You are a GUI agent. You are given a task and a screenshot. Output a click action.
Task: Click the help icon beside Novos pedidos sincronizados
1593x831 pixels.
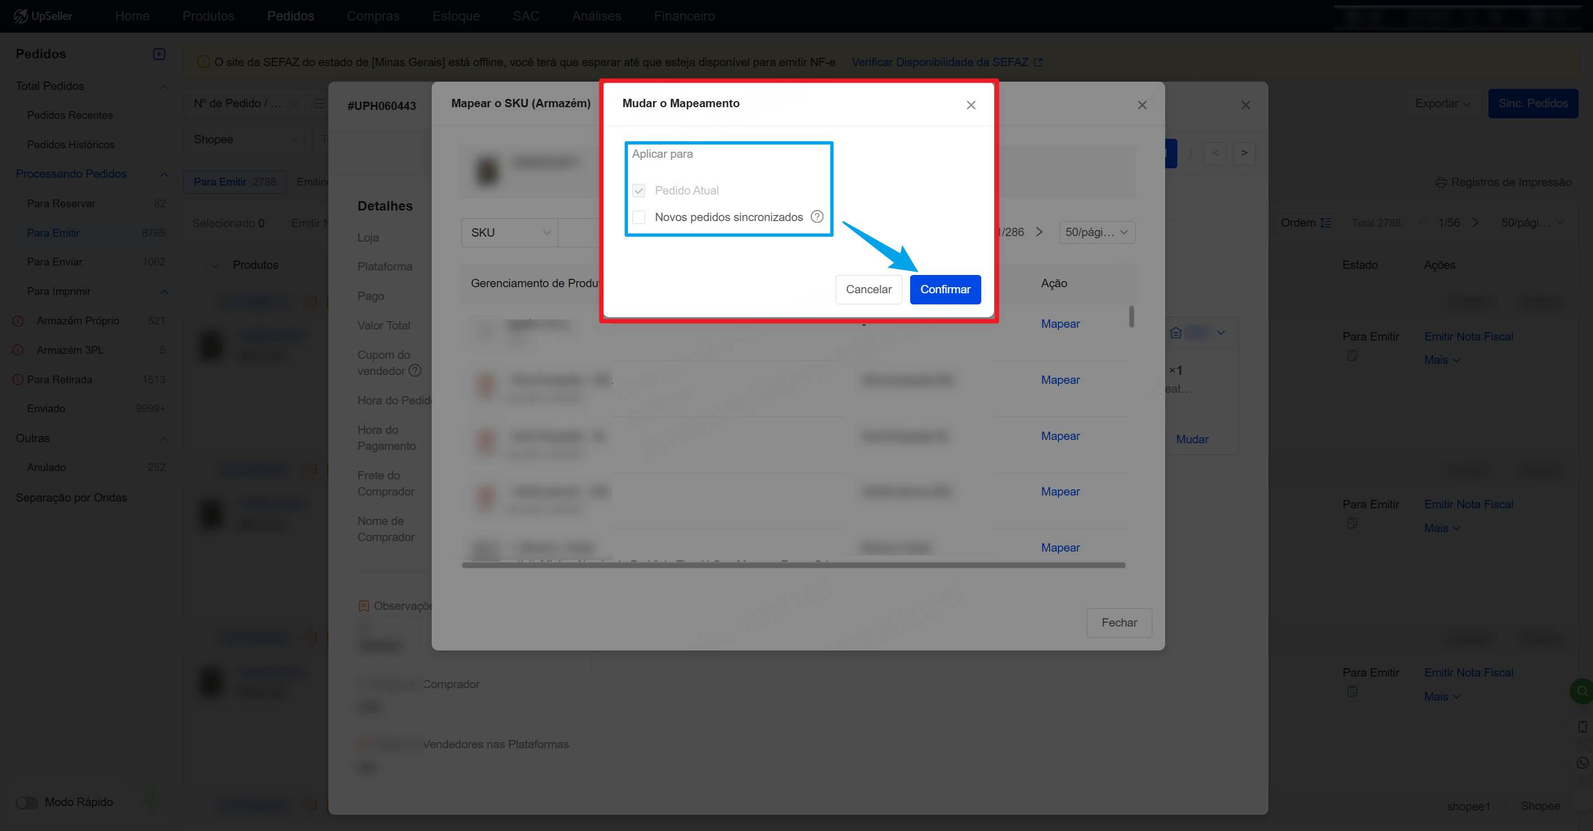817,217
